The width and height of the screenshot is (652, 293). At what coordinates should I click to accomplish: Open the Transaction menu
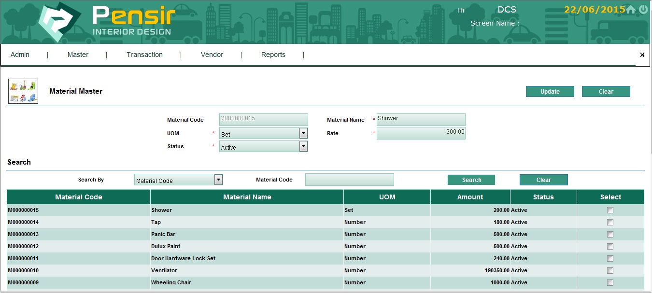point(144,55)
